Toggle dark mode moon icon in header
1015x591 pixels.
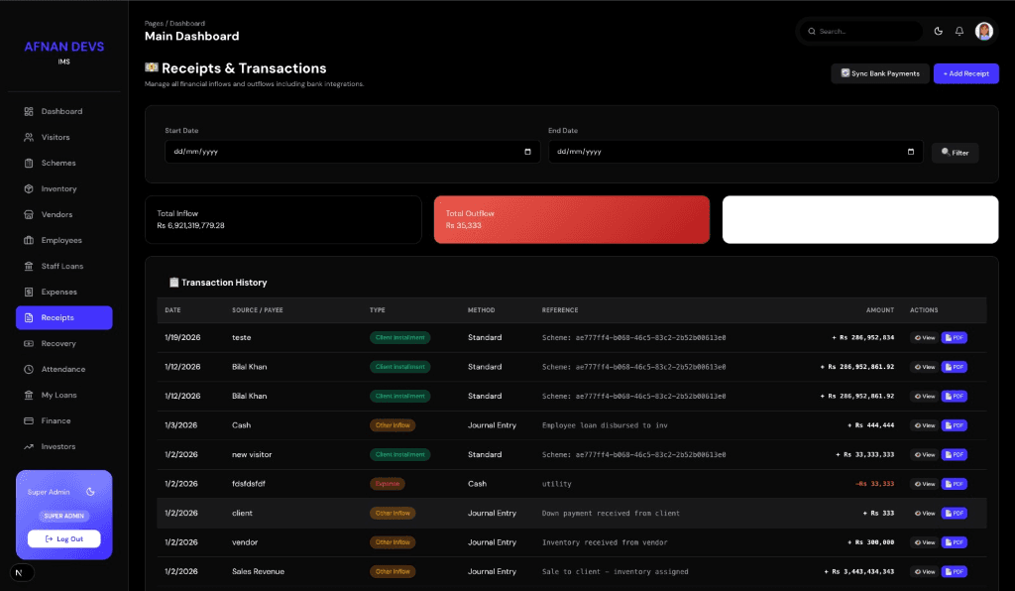(938, 31)
